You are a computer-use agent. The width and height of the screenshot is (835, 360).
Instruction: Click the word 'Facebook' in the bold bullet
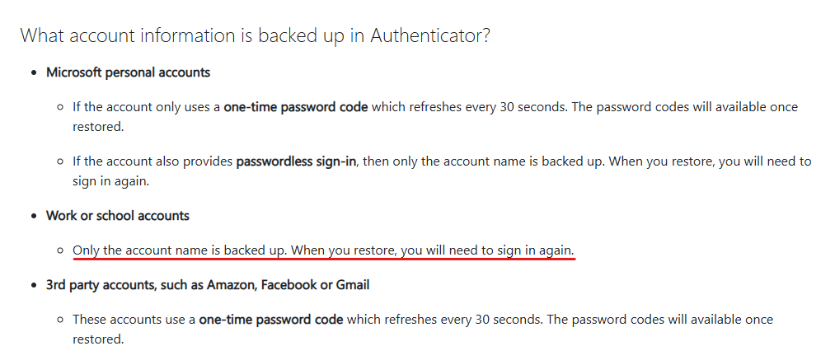pos(289,285)
